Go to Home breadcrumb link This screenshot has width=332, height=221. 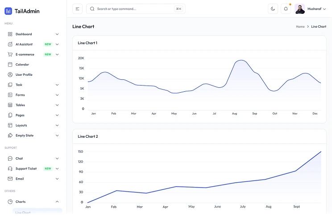tap(300, 27)
